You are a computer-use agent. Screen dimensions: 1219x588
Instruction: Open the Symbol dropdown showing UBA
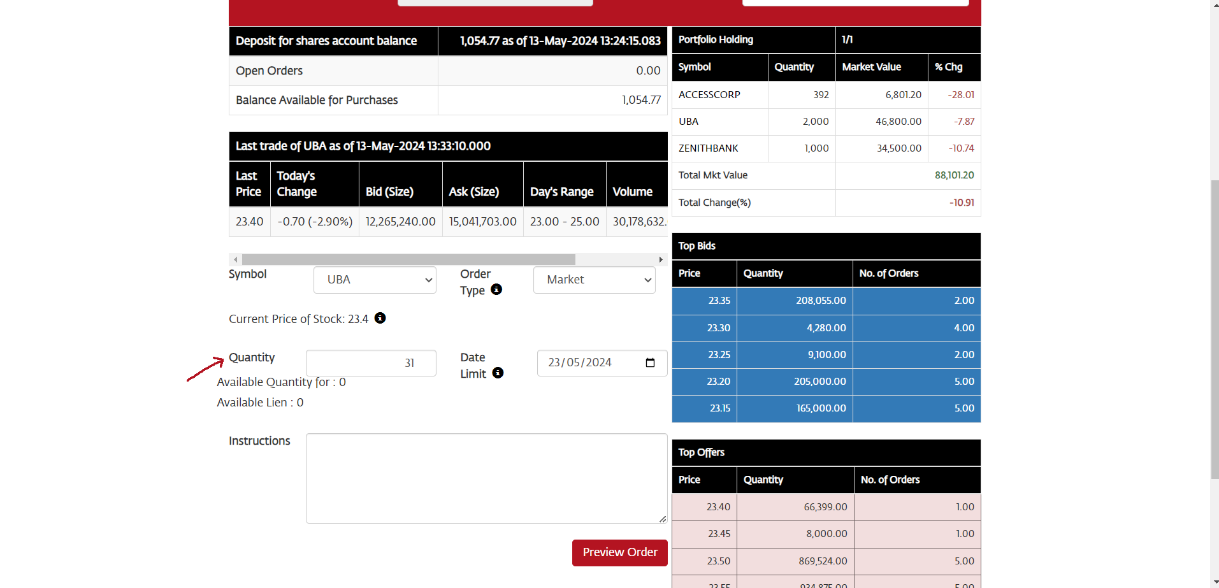(x=375, y=280)
